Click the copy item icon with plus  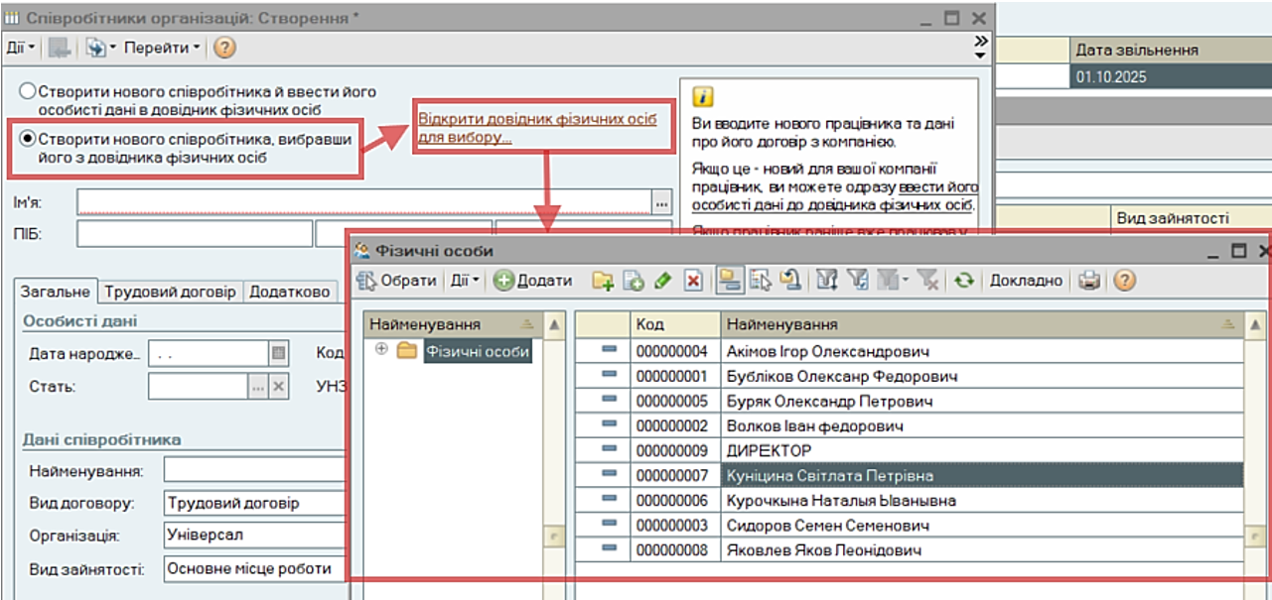[634, 281]
